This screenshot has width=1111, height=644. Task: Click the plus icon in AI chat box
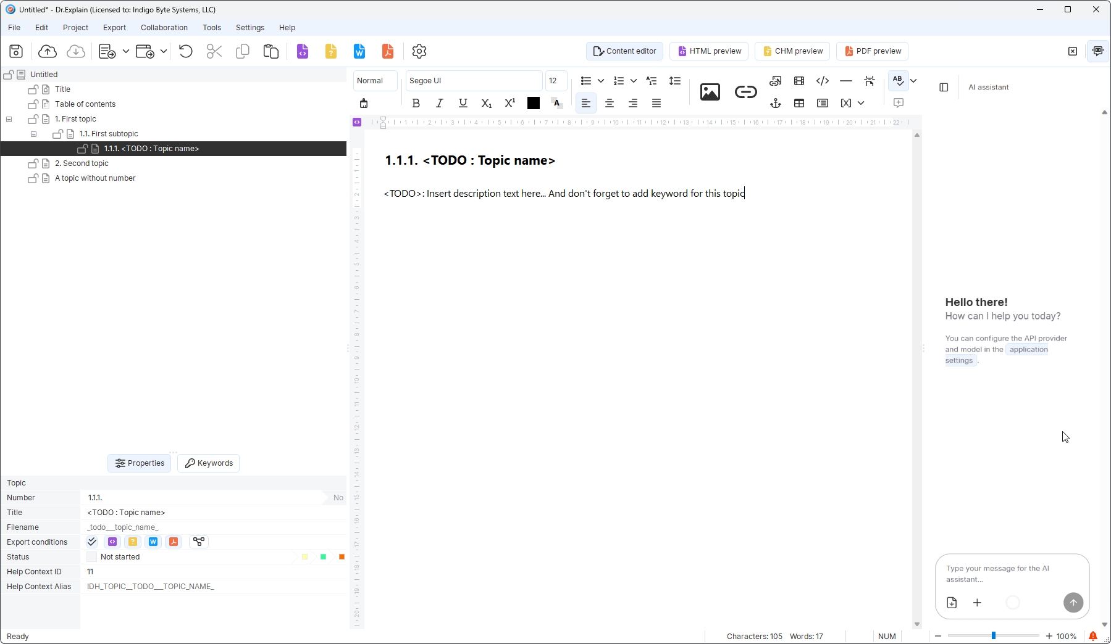[977, 603]
